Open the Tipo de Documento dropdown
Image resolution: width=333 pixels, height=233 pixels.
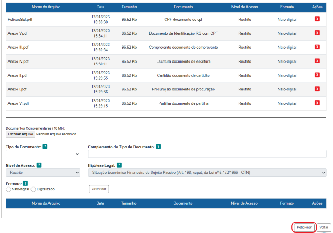(43, 154)
